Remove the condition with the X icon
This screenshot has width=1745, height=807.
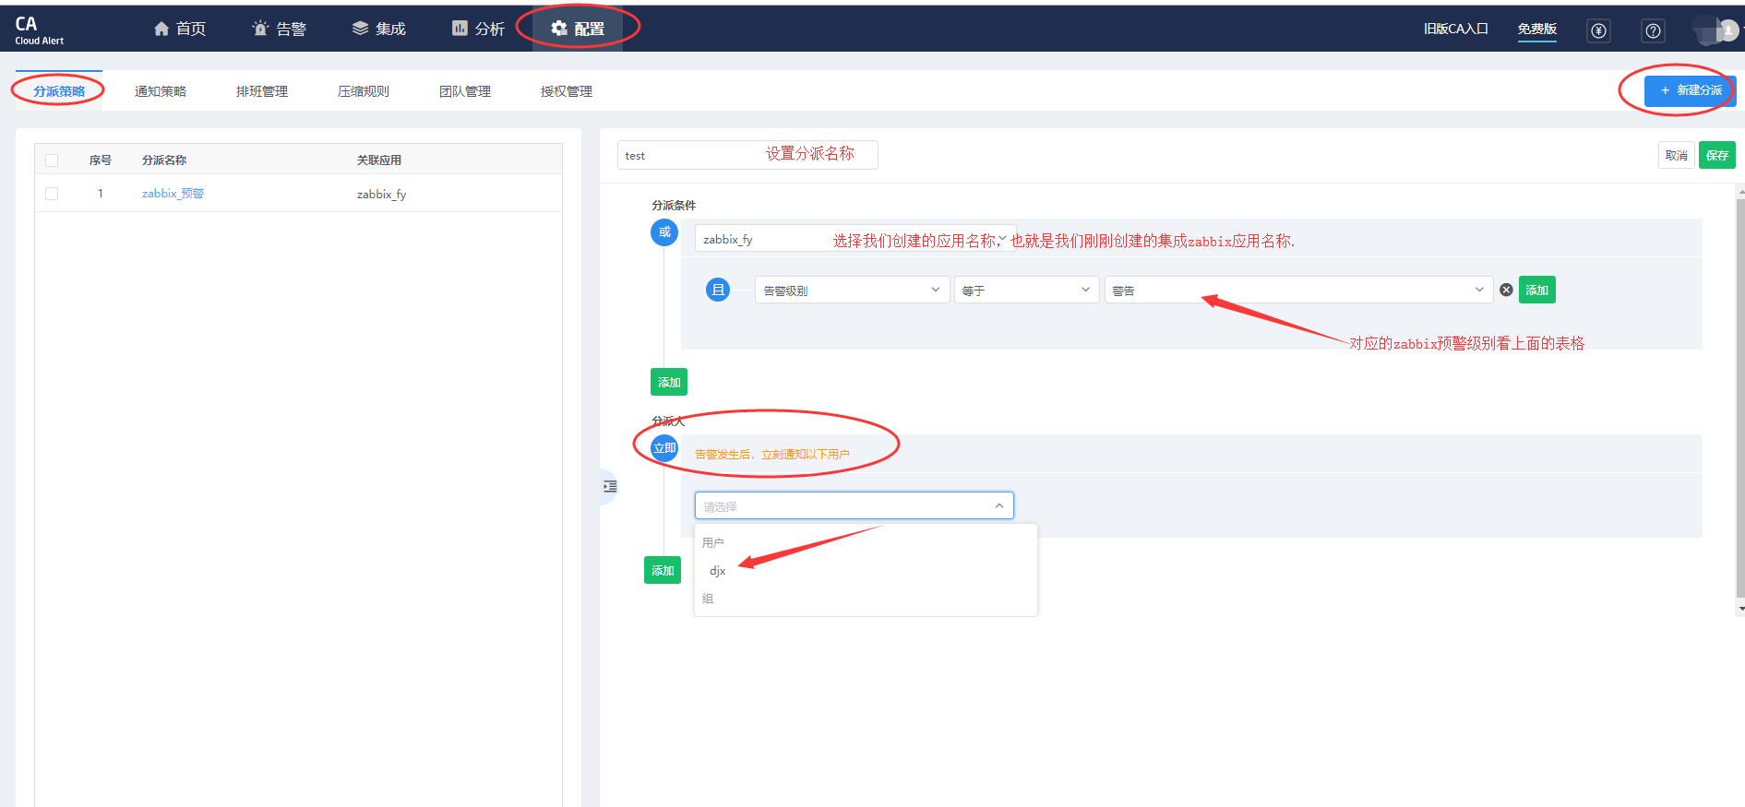click(1506, 290)
